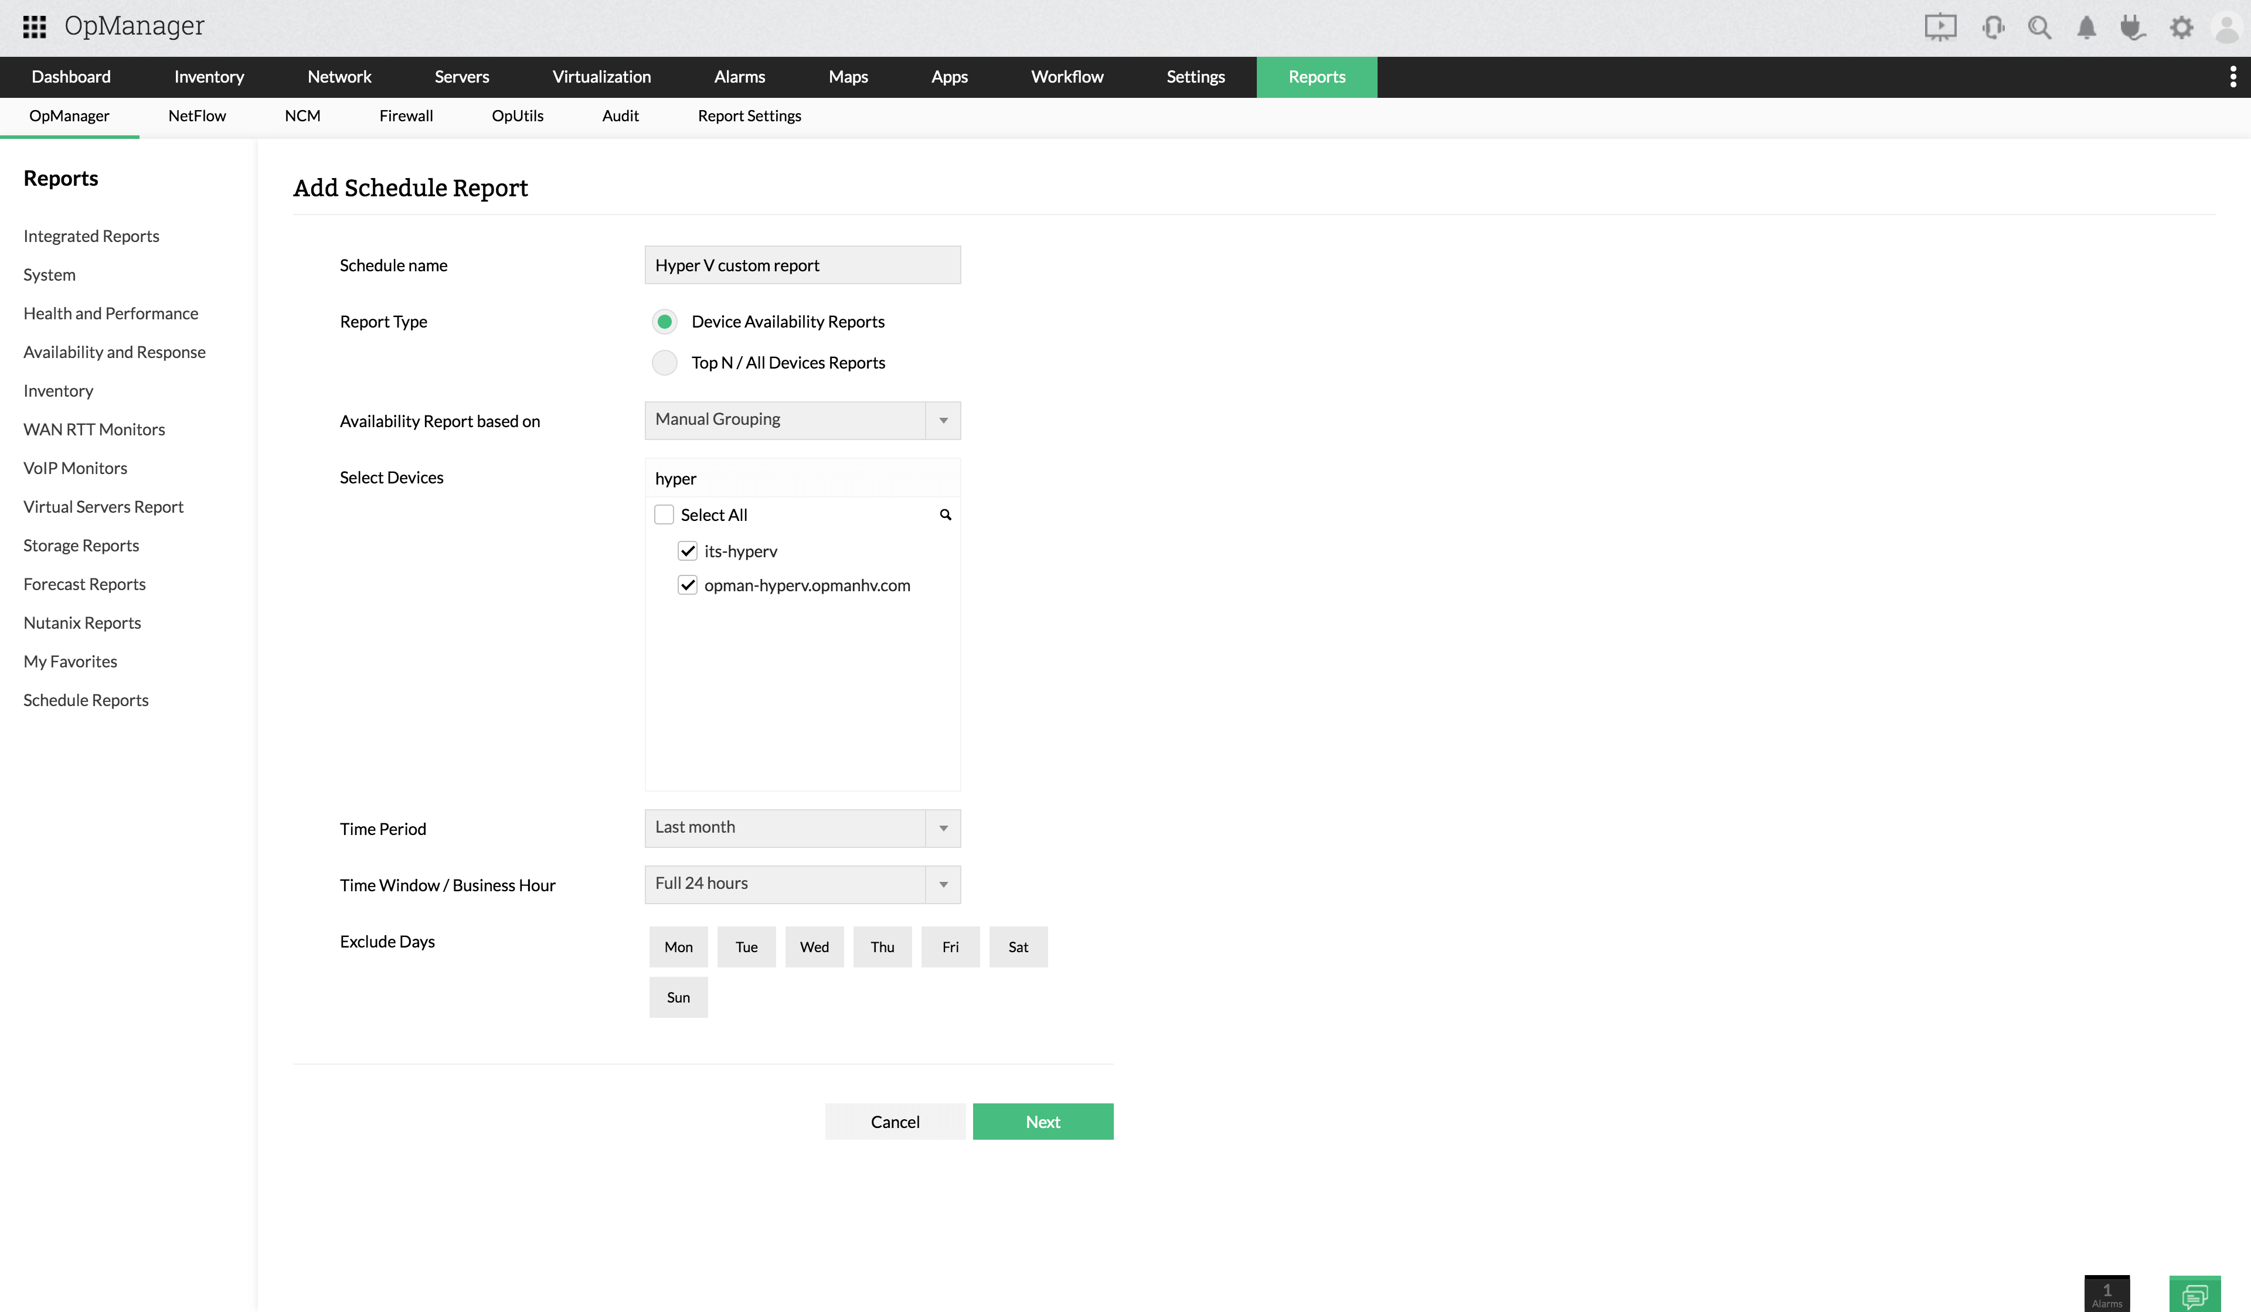Click the green Next button
This screenshot has width=2251, height=1312.
pyautogui.click(x=1042, y=1122)
